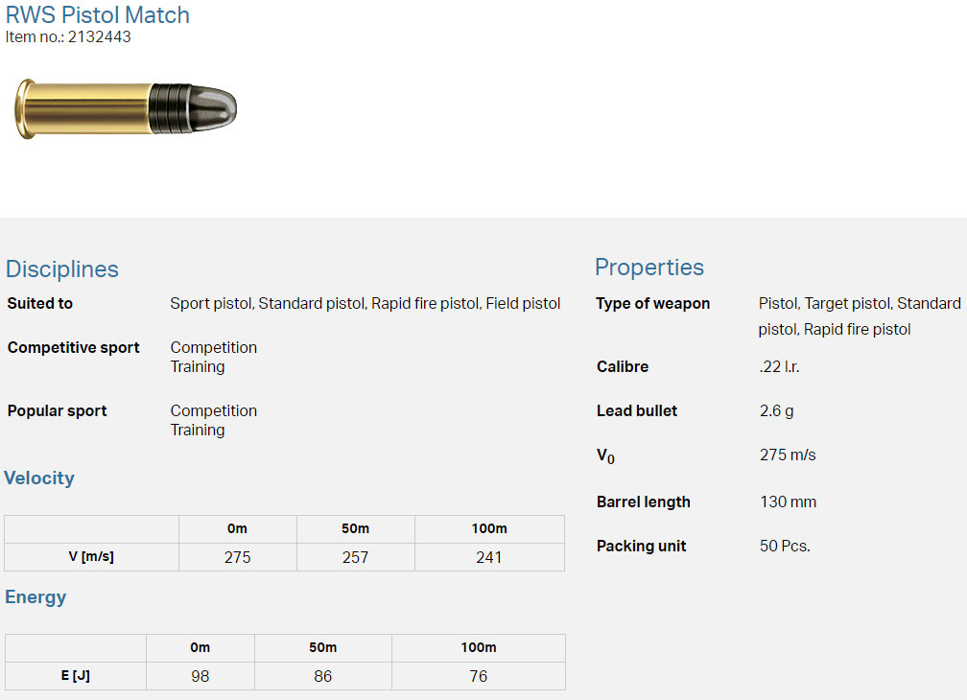Click the Barrel length value 130 mm

[x=788, y=502]
